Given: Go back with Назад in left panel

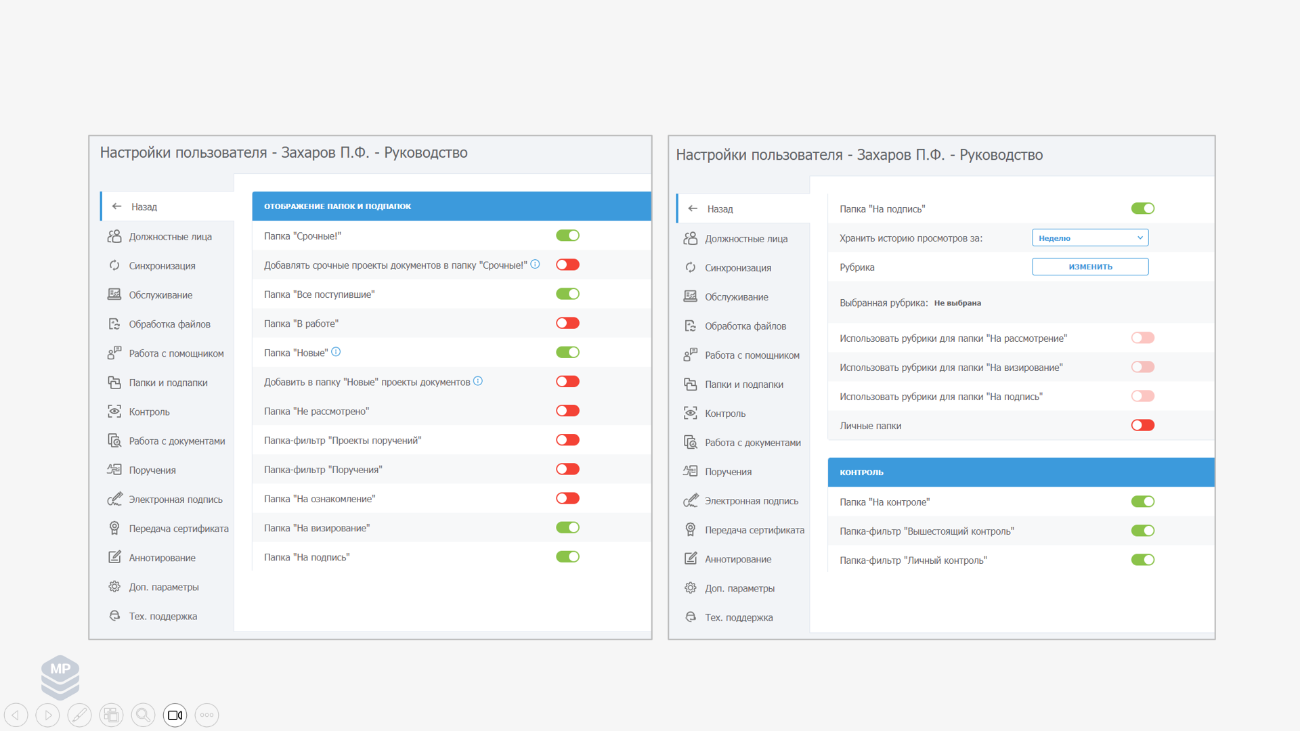Looking at the screenshot, I should 144,206.
